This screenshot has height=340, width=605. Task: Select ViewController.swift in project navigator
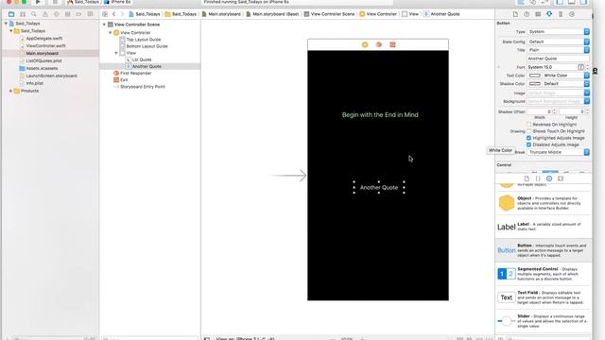(45, 46)
